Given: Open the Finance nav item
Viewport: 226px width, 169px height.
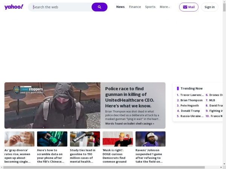Looking at the screenshot, I should coord(135,7).
